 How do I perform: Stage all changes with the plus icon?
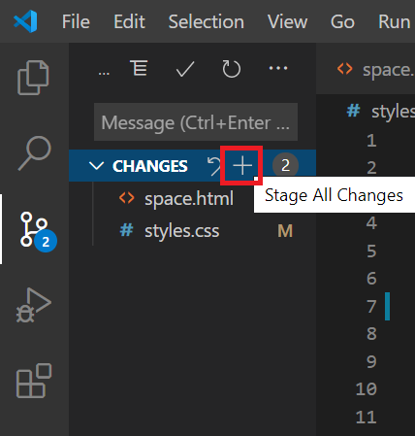pyautogui.click(x=242, y=166)
